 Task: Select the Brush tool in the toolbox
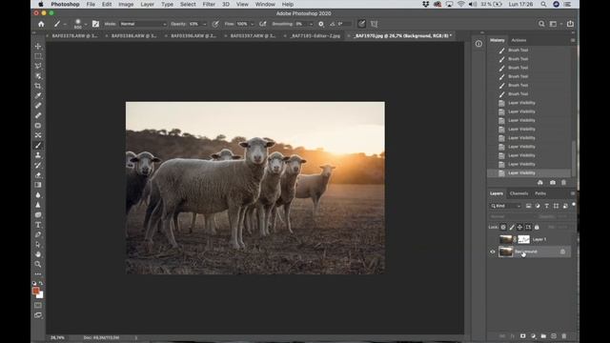38,146
